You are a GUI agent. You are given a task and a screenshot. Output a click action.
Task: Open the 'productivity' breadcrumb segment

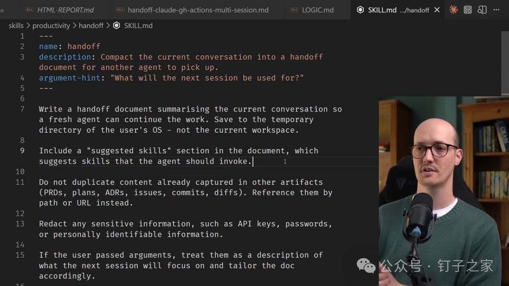click(x=51, y=25)
